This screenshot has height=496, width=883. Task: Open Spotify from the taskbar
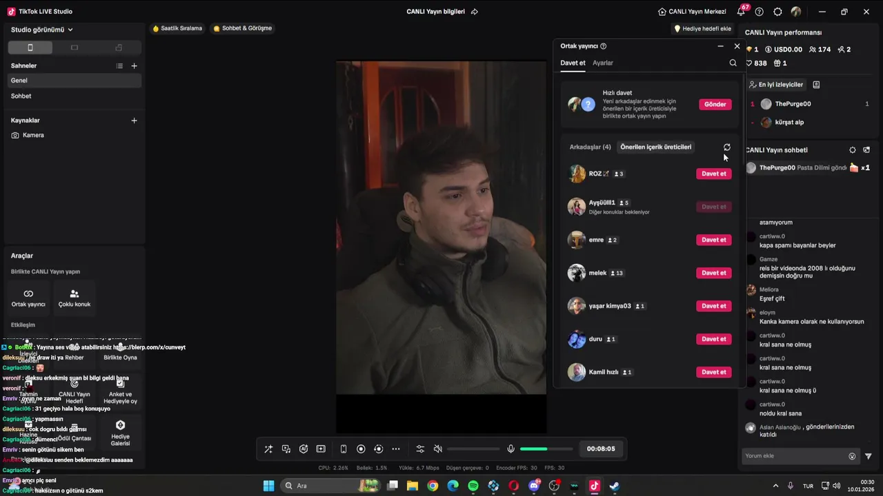coord(473,486)
